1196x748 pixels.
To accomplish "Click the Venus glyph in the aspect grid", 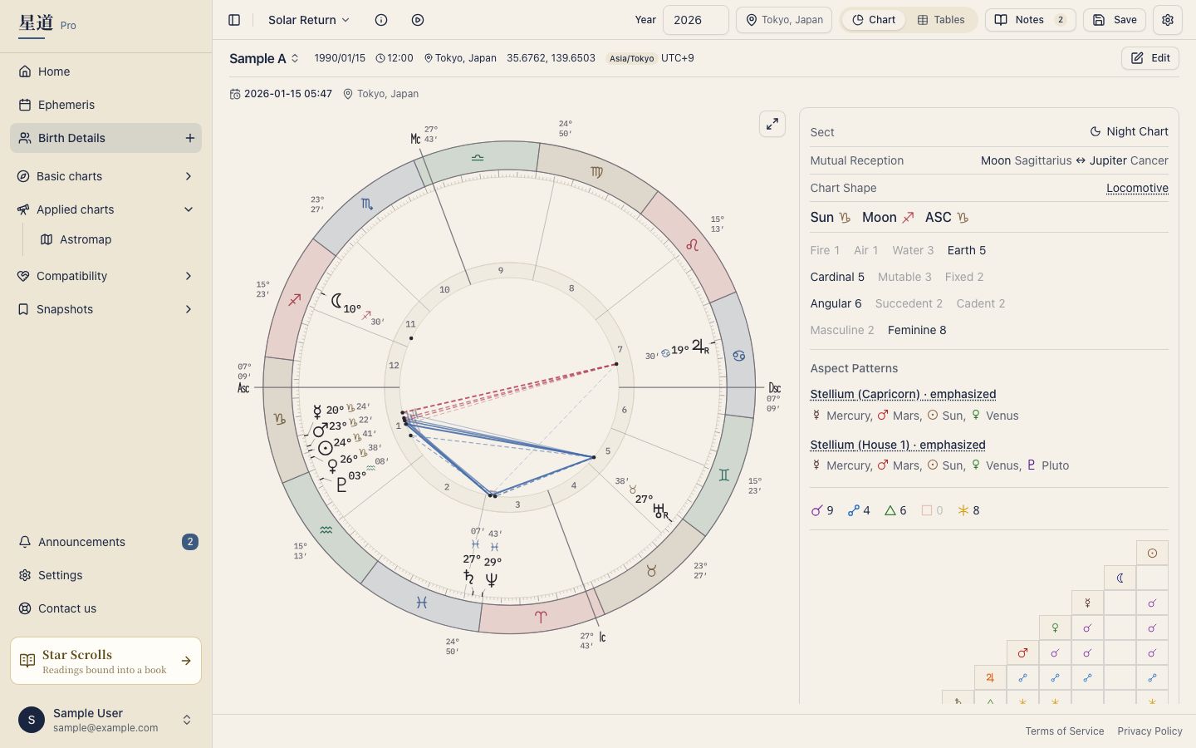I will [1055, 627].
